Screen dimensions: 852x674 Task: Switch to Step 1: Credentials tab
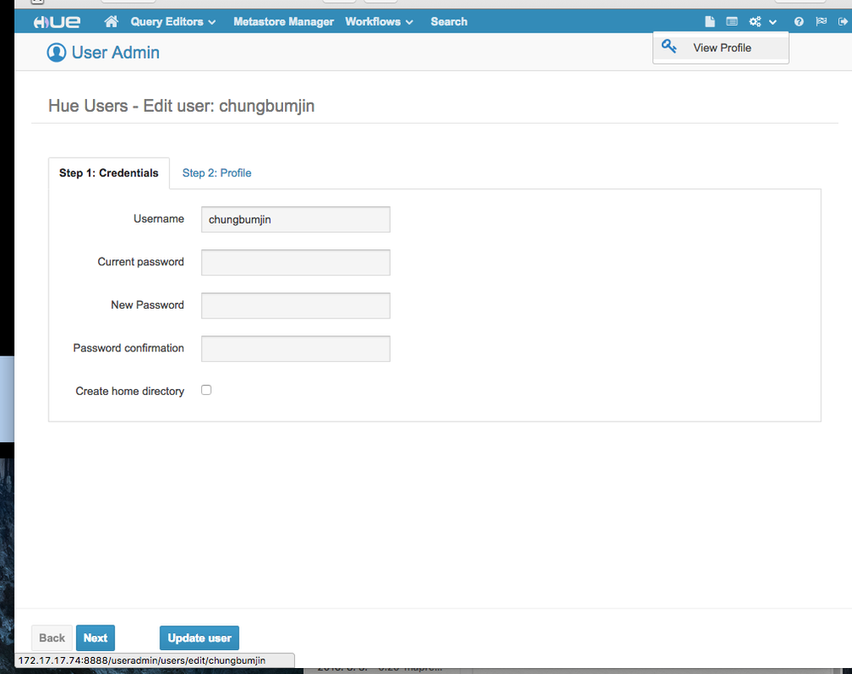pyautogui.click(x=108, y=173)
